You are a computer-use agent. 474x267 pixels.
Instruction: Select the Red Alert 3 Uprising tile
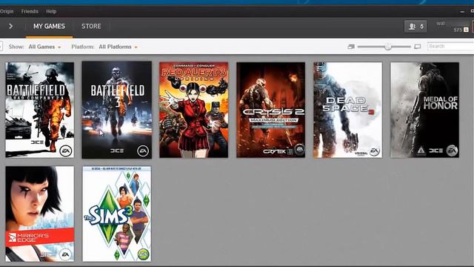click(x=194, y=110)
